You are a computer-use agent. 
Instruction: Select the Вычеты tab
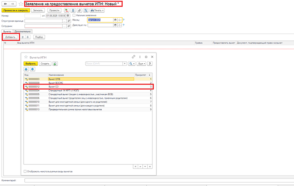pos(7,31)
